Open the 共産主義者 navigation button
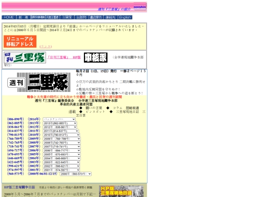The width and height of the screenshot is (262, 197). coord(52,18)
